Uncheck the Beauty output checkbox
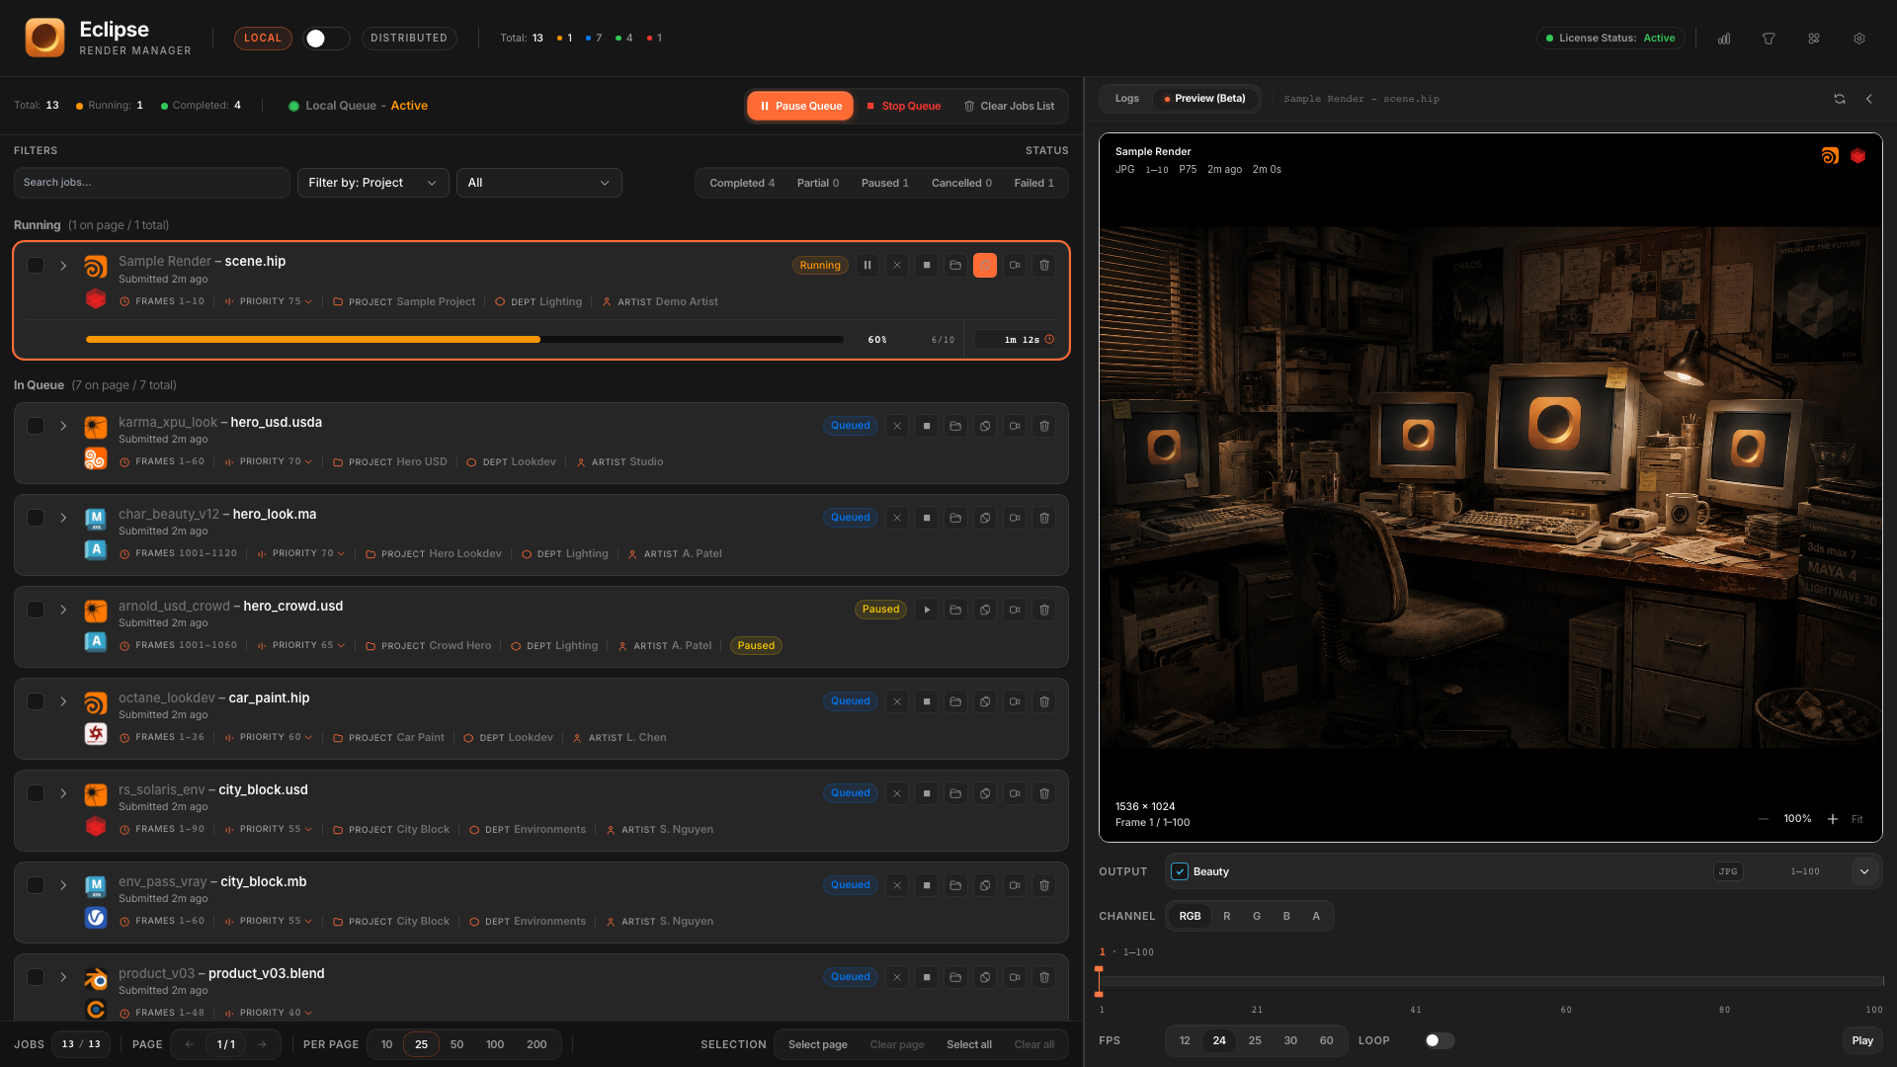The image size is (1897, 1067). (x=1180, y=871)
